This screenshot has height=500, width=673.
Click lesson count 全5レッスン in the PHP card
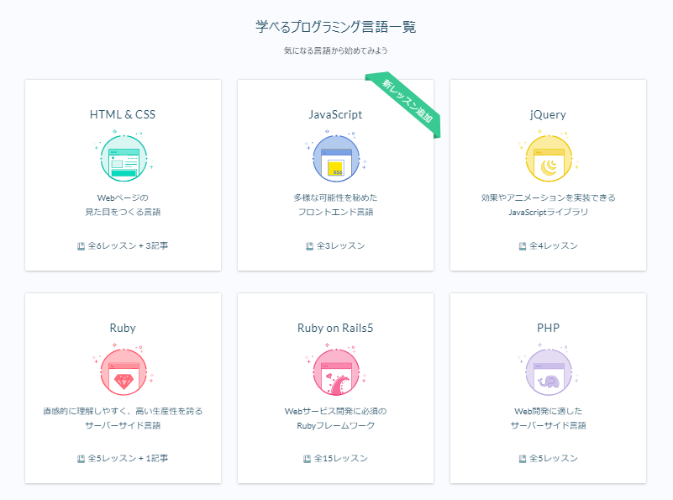[x=553, y=458]
